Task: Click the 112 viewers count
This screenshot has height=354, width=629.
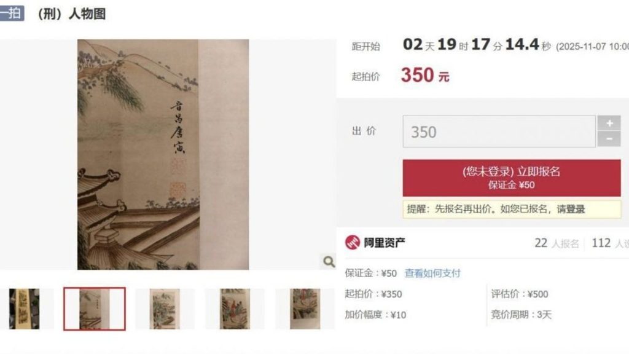Action: point(610,243)
